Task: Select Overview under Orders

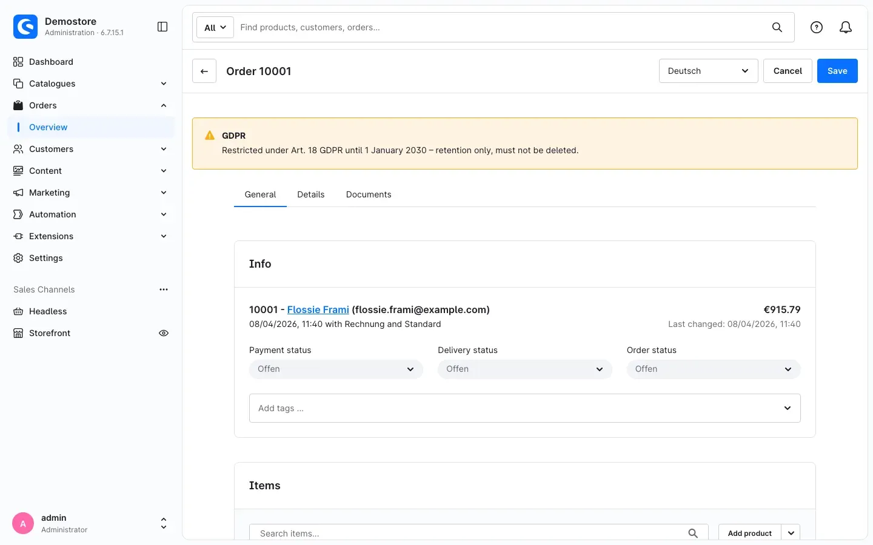Action: pos(91,127)
